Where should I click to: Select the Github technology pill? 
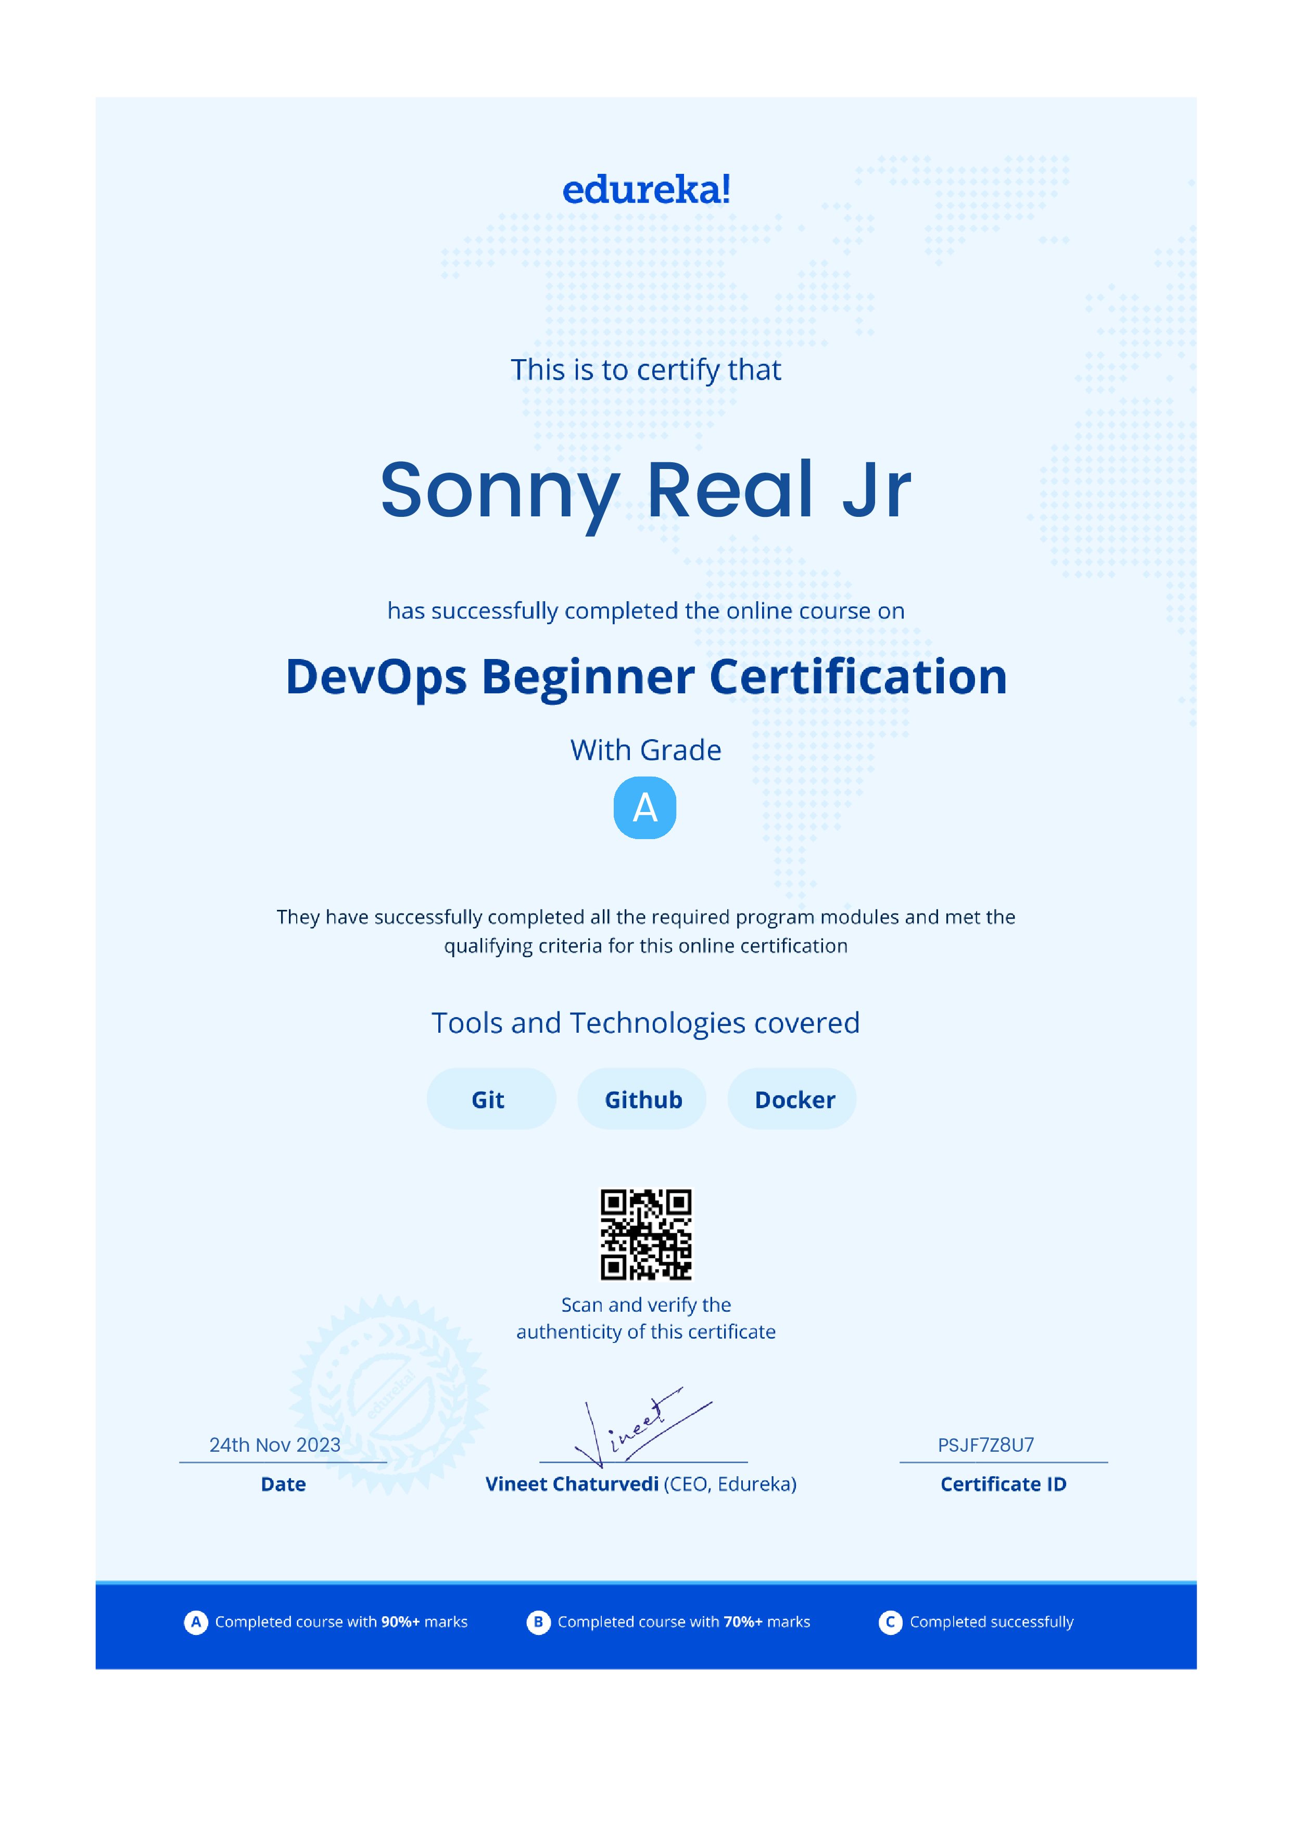[642, 1099]
